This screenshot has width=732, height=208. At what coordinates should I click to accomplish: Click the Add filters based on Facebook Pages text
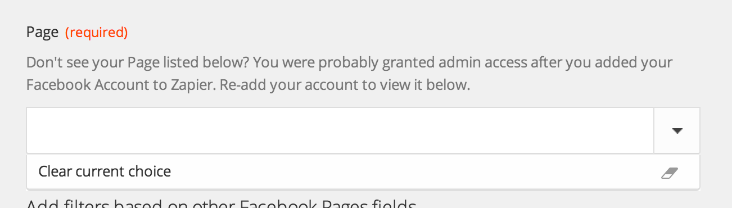point(222,203)
